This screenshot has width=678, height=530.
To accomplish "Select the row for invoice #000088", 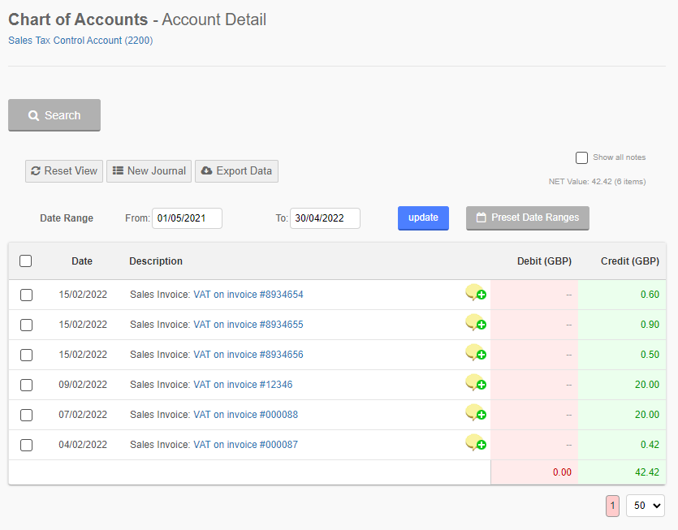I will point(26,415).
